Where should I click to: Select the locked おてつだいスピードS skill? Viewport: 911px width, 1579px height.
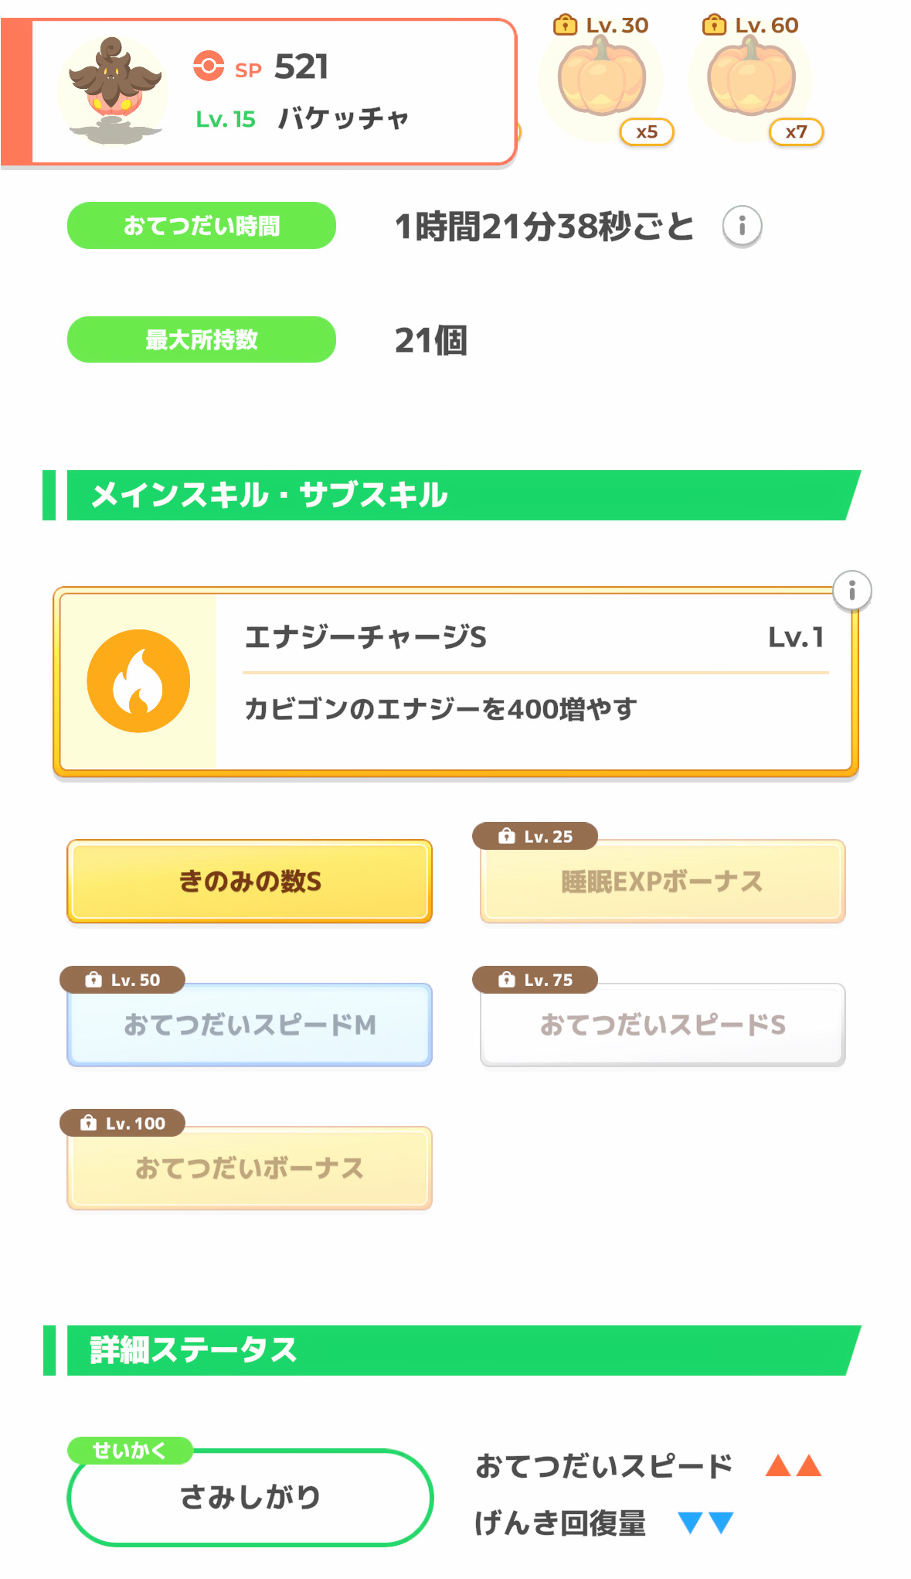(662, 1025)
